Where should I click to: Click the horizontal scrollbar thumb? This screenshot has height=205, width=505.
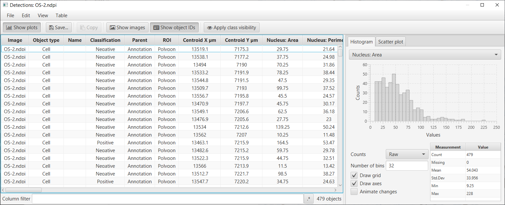23,190
